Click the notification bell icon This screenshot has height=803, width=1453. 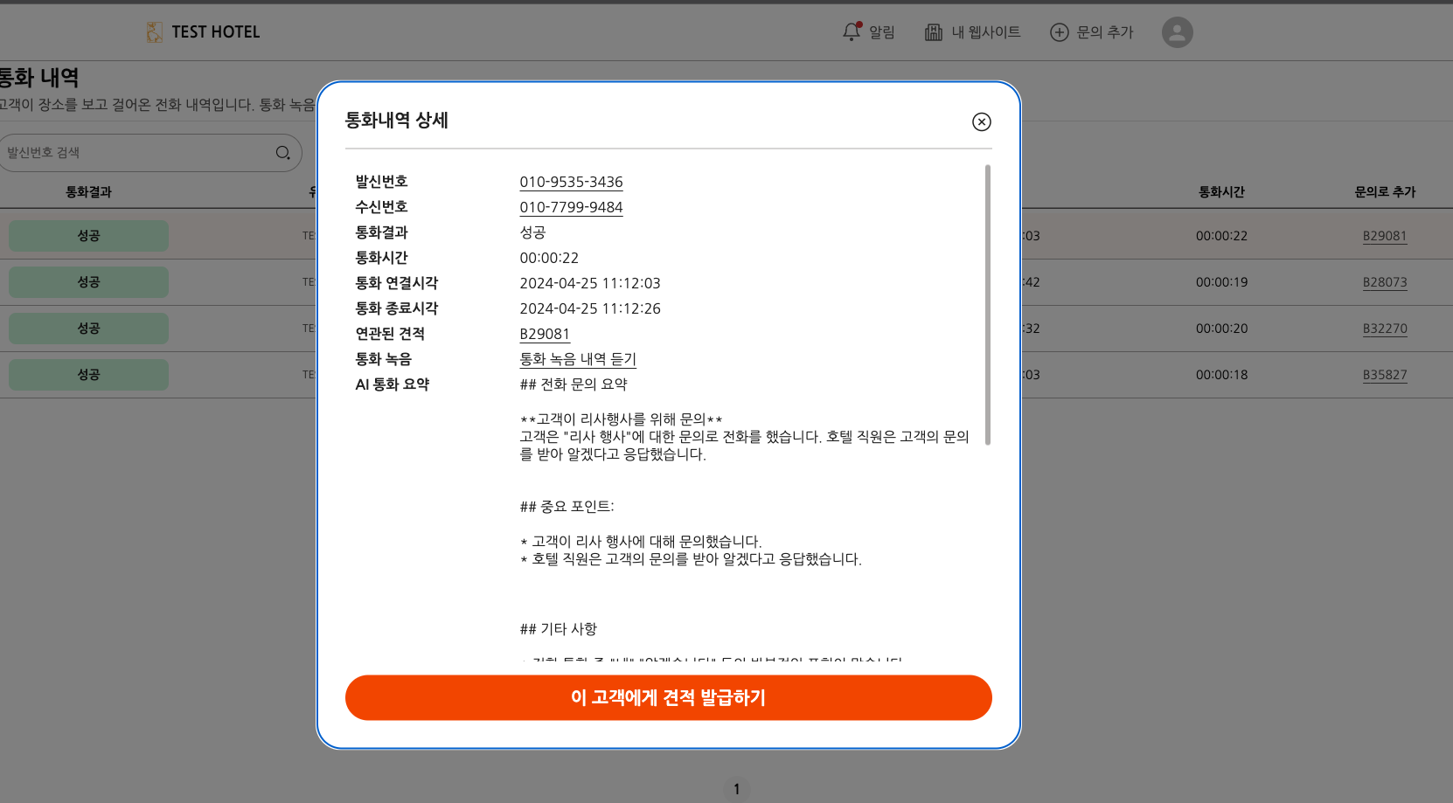point(852,32)
